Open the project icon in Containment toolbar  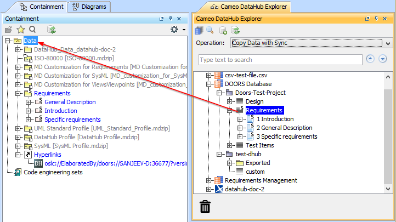tap(8, 30)
